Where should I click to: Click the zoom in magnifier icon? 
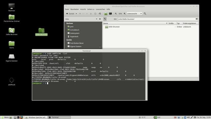click(125, 14)
